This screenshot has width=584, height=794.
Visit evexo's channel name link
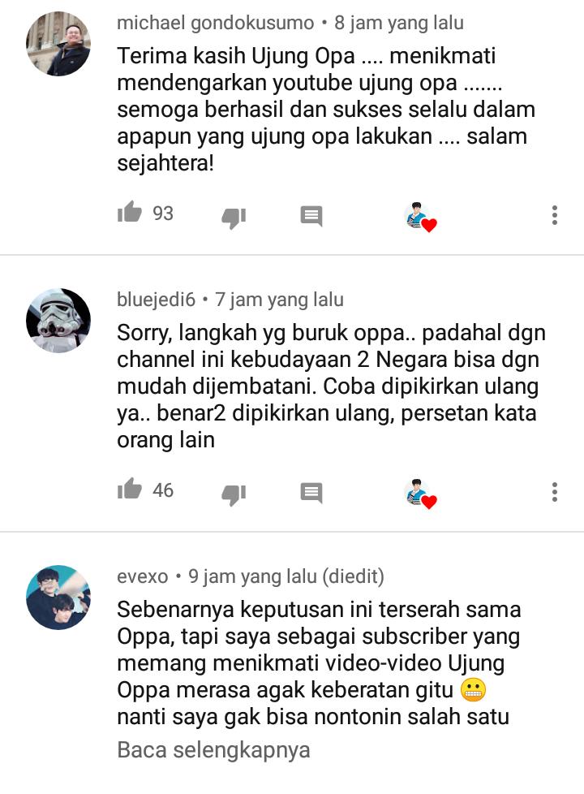[x=142, y=576]
